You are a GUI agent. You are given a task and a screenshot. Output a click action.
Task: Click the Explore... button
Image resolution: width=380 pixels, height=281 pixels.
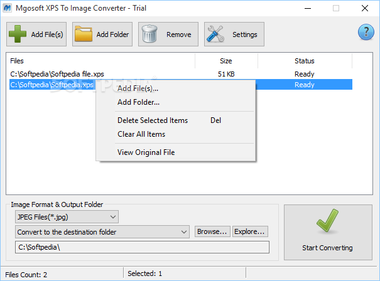[250, 231]
